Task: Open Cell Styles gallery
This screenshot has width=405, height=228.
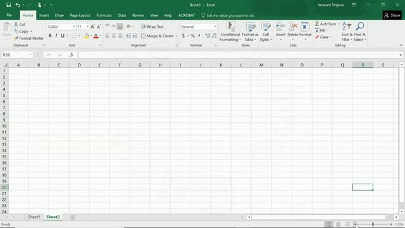Action: point(266,32)
